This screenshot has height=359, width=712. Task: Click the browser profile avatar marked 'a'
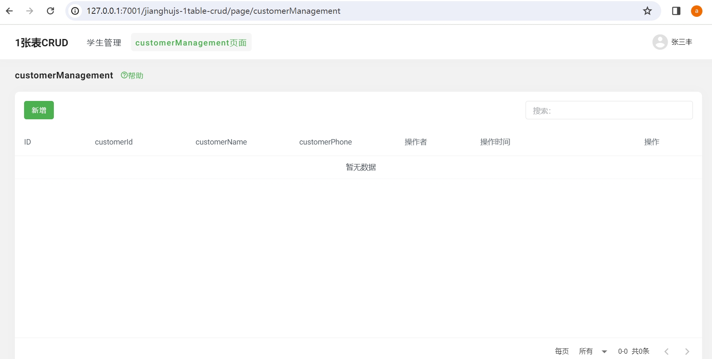697,11
